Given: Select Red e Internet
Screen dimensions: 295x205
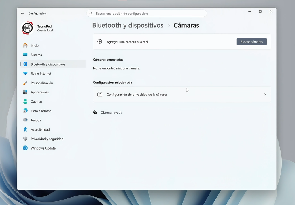Looking at the screenshot, I should pos(53,73).
